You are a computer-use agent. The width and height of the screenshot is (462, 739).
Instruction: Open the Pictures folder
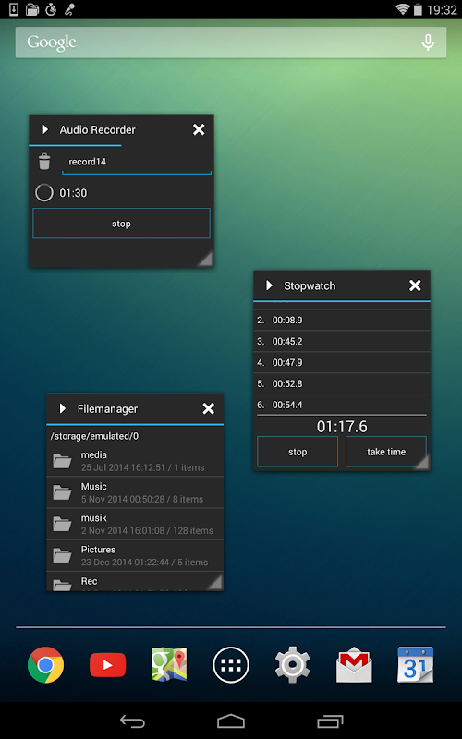pyautogui.click(x=135, y=555)
